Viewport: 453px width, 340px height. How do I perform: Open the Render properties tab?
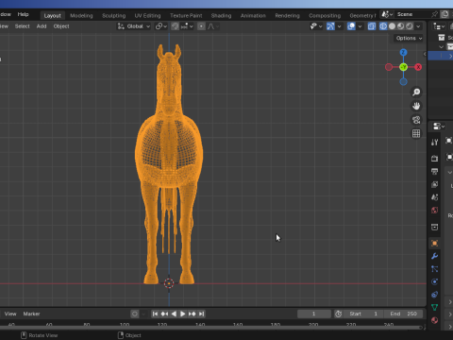tap(434, 159)
